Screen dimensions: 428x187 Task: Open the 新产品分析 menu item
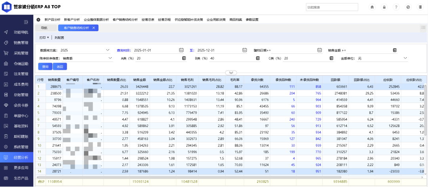52,20
